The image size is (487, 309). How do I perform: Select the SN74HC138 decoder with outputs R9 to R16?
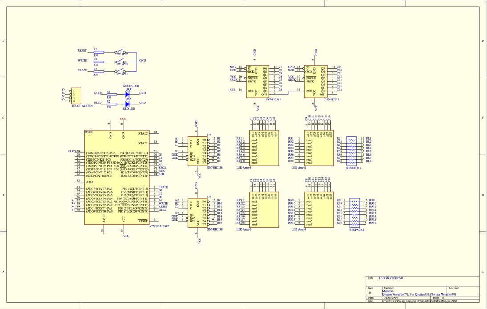pos(198,213)
